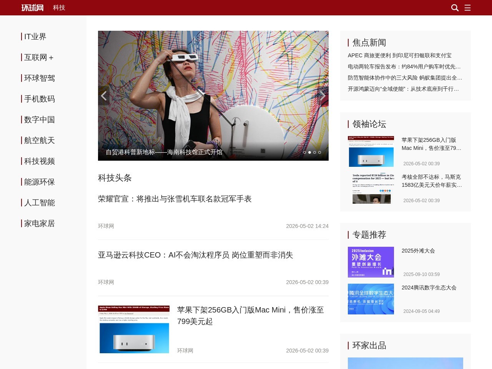This screenshot has width=492, height=369.
Task: Select fourth carousel indicator dot
Action: 320,152
